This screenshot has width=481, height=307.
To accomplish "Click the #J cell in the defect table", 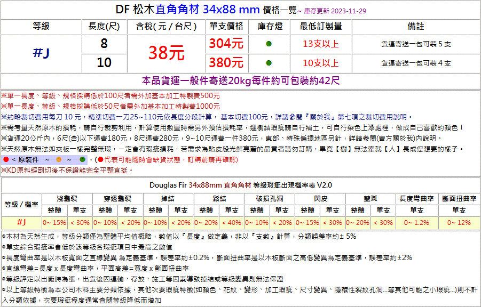I will coord(21,222).
